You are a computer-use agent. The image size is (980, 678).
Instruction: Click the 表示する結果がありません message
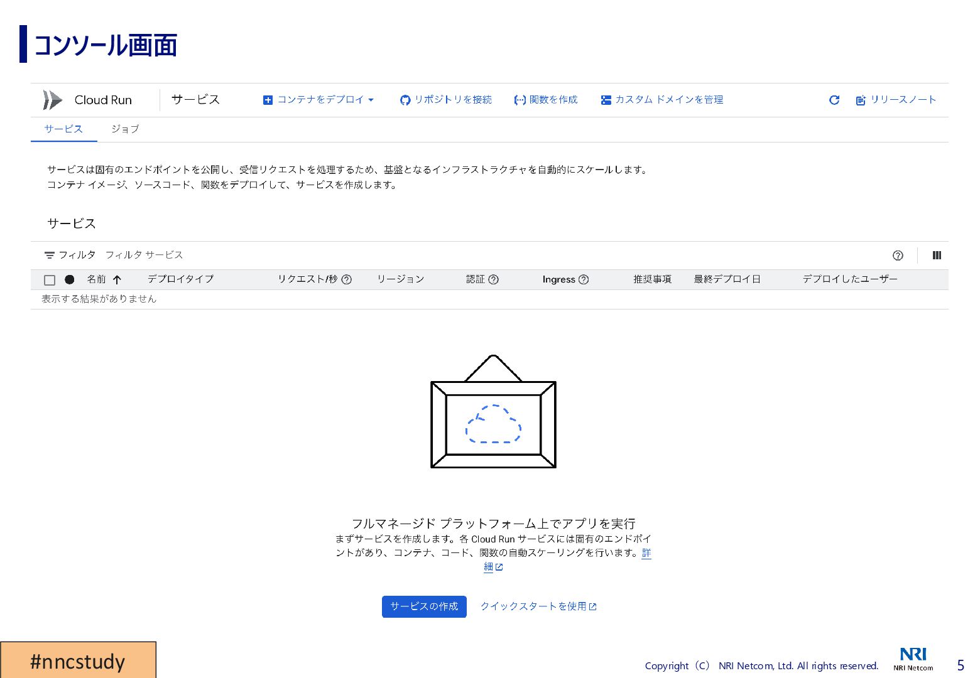tap(99, 299)
